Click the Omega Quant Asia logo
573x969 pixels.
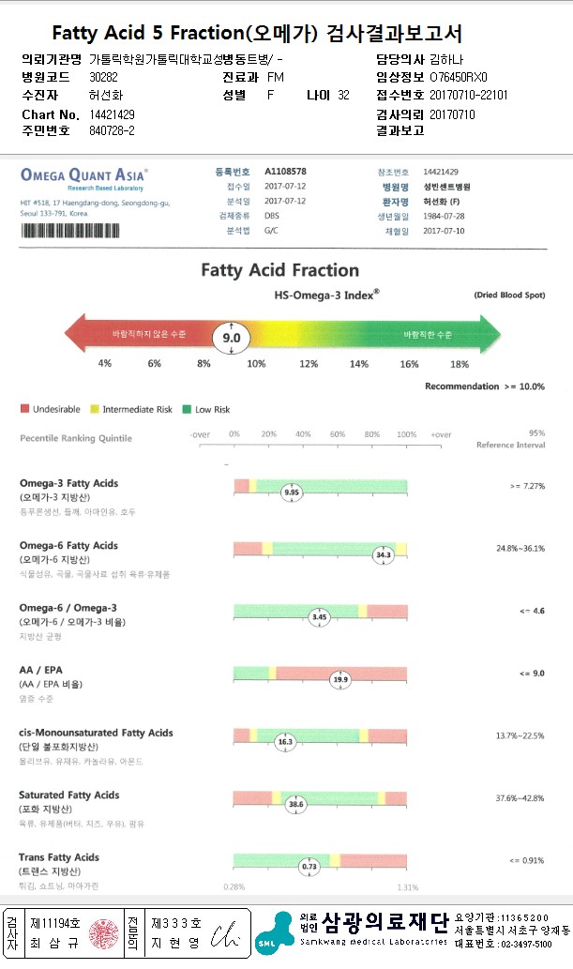(x=83, y=174)
